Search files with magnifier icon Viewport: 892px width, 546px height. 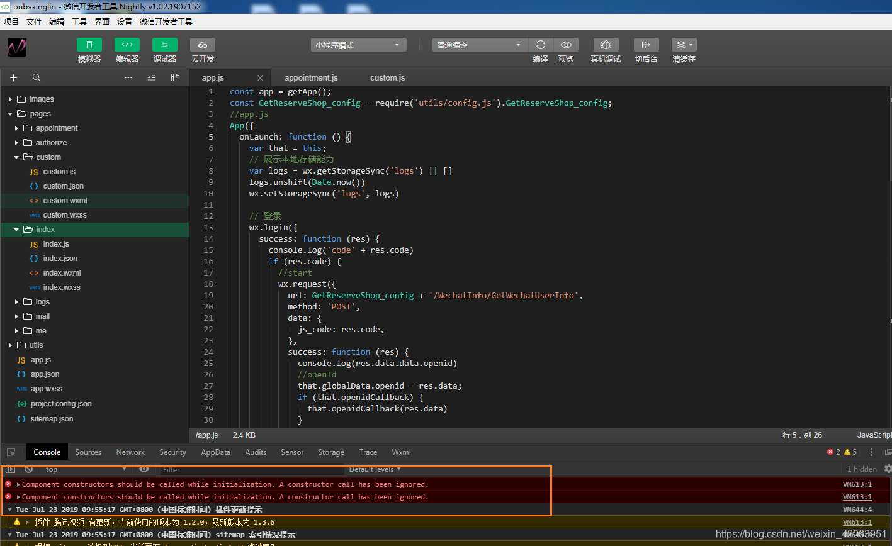tap(37, 77)
